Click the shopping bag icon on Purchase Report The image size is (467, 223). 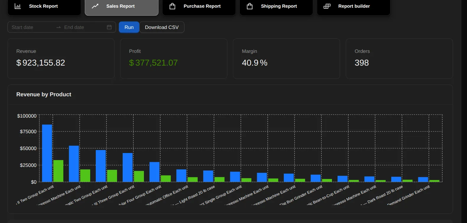pos(172,6)
